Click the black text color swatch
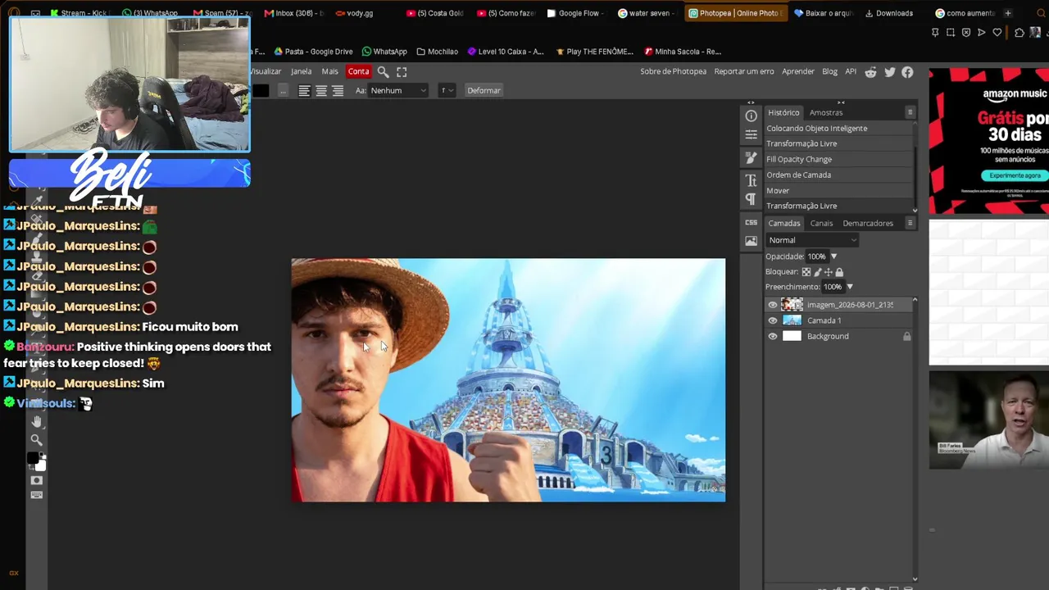The width and height of the screenshot is (1049, 590). [x=260, y=91]
